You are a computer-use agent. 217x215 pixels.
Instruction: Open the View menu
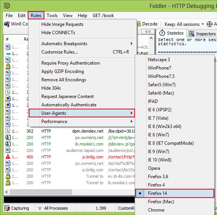tap(68, 15)
